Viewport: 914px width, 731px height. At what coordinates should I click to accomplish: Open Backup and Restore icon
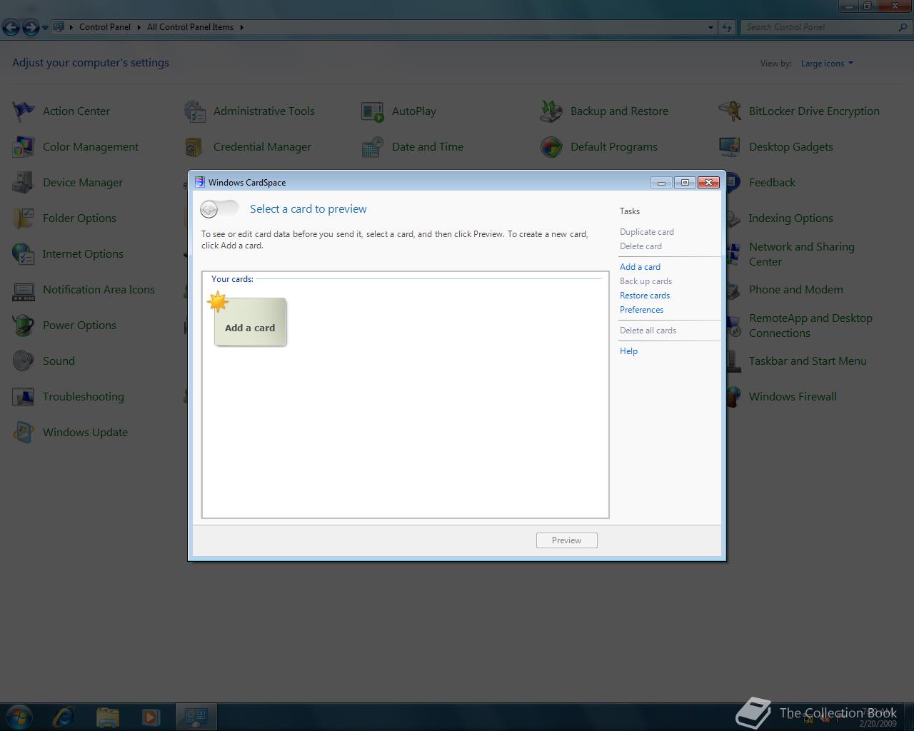point(551,111)
